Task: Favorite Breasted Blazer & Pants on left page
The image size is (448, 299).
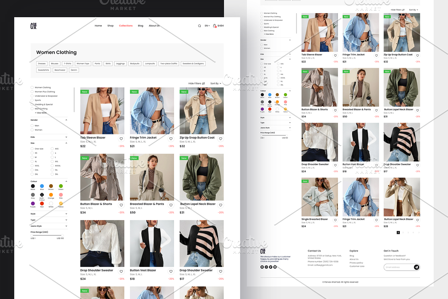Action: (x=171, y=205)
